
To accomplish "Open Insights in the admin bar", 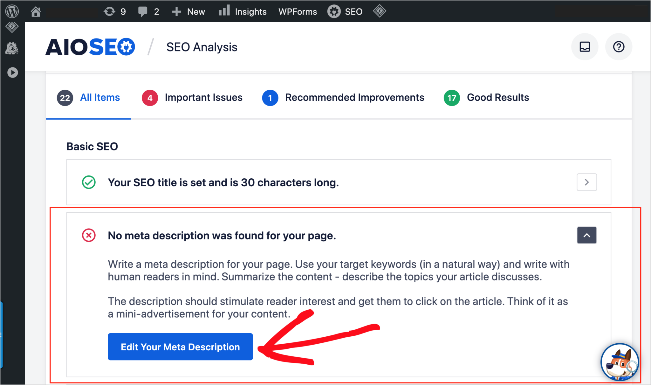I will (x=242, y=11).
